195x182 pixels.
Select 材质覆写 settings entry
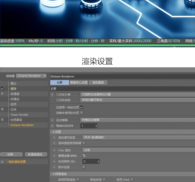point(16,120)
